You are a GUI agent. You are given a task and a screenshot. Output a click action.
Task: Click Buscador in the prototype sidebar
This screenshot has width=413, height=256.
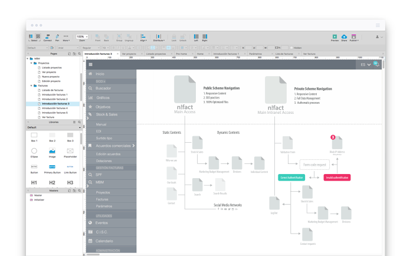(x=111, y=88)
